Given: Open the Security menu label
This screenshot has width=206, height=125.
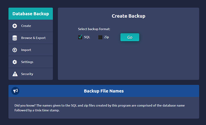Looking at the screenshot, I should point(27,74).
